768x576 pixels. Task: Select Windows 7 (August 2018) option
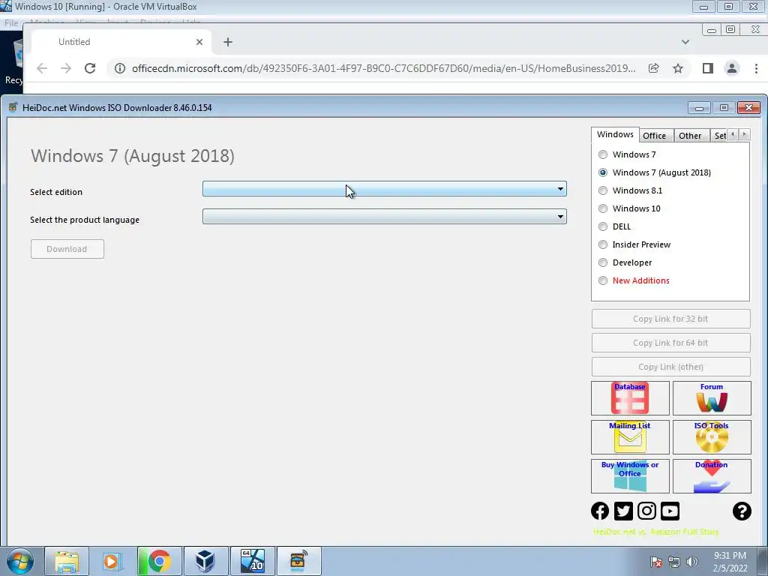(x=603, y=172)
